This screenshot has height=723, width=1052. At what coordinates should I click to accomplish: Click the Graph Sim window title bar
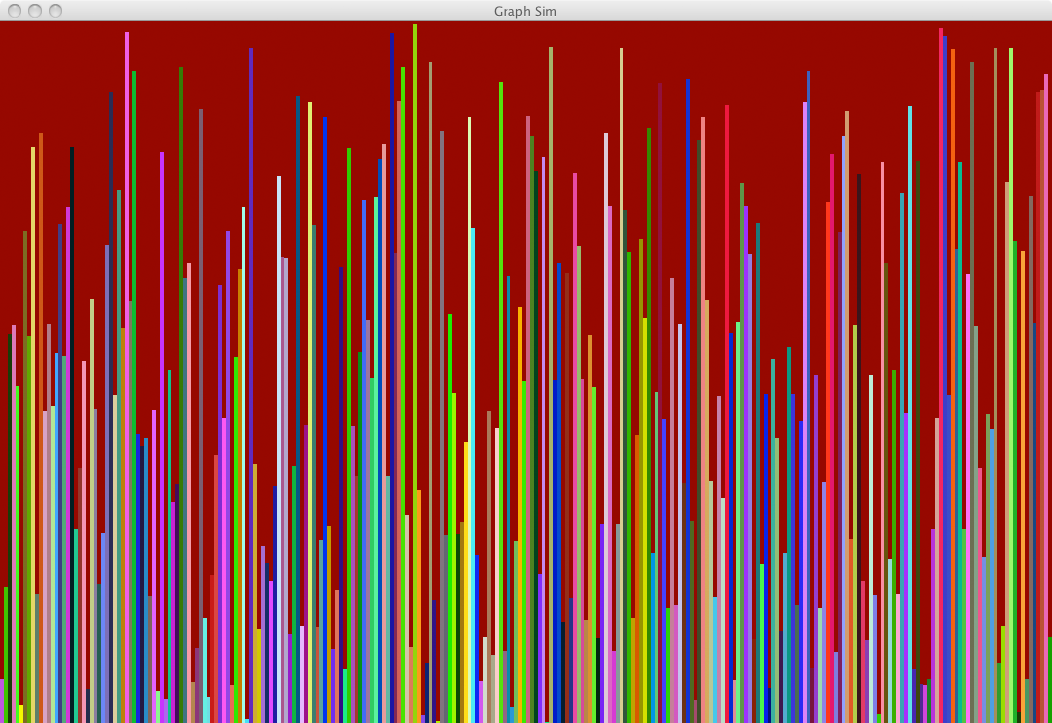point(525,11)
